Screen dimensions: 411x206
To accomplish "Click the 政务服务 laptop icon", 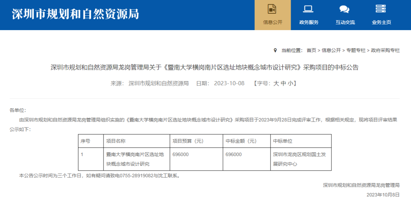I will pyautogui.click(x=308, y=9).
